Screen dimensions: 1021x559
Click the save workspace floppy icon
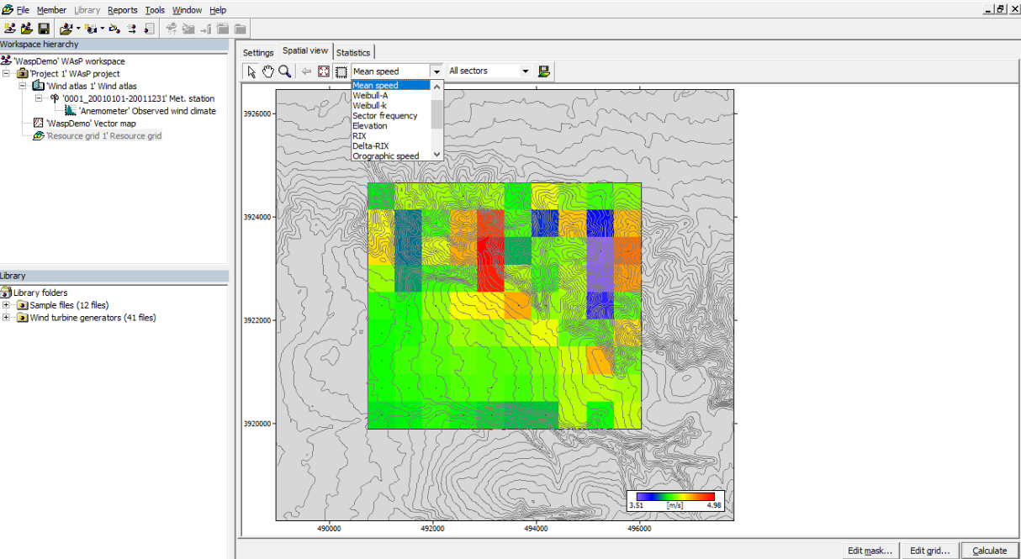coord(44,29)
